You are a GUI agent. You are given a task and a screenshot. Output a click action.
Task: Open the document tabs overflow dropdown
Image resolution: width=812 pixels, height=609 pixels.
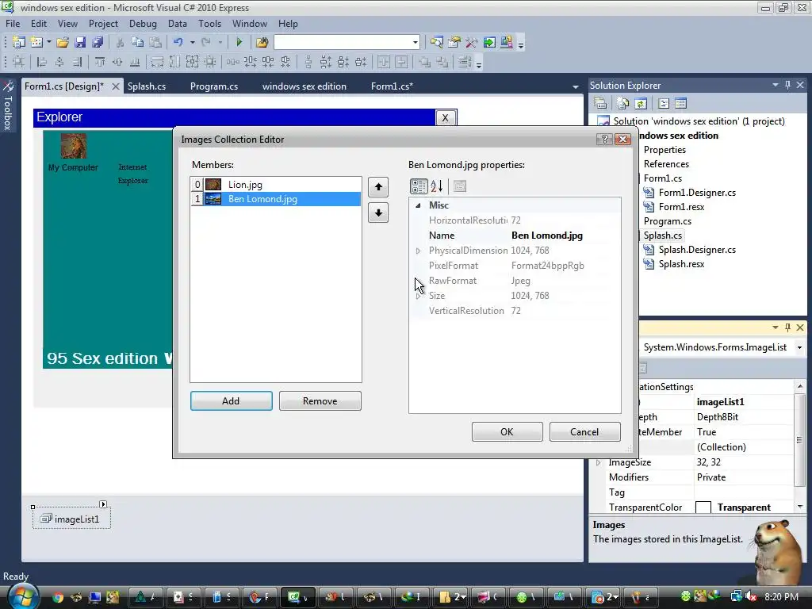(x=576, y=87)
